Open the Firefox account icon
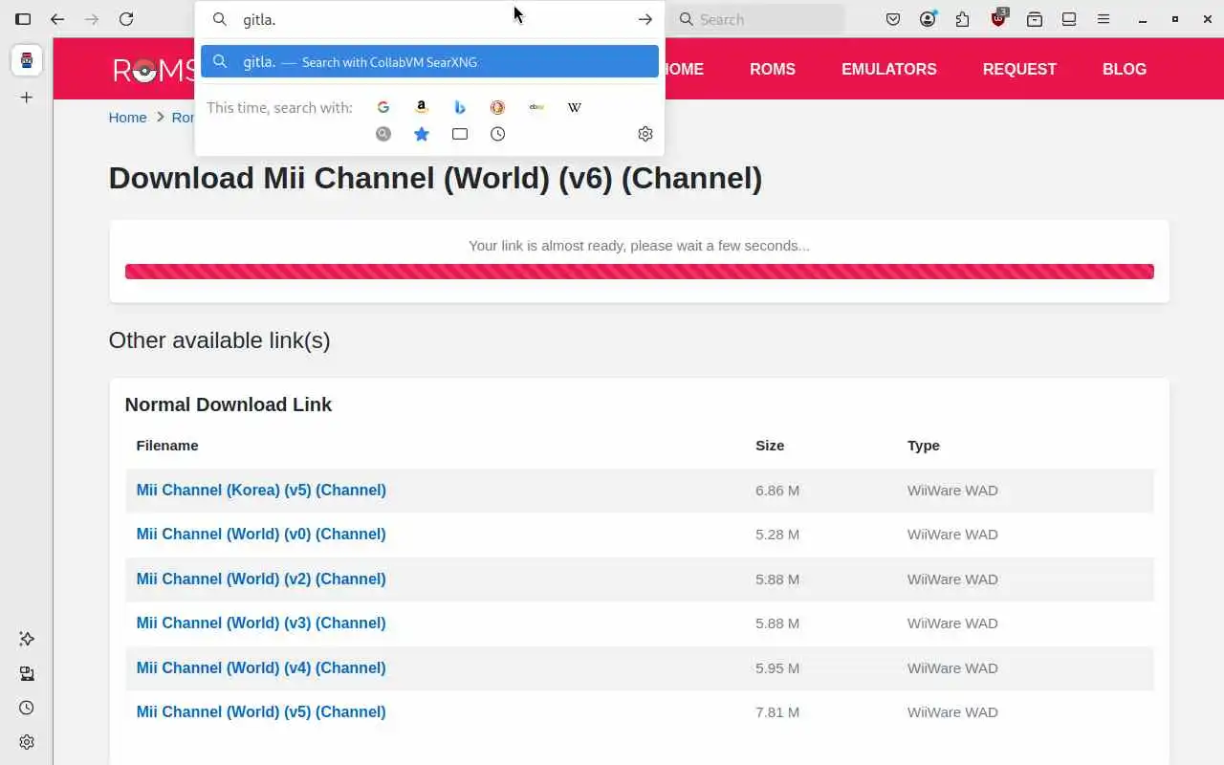The height and width of the screenshot is (765, 1224). tap(928, 19)
